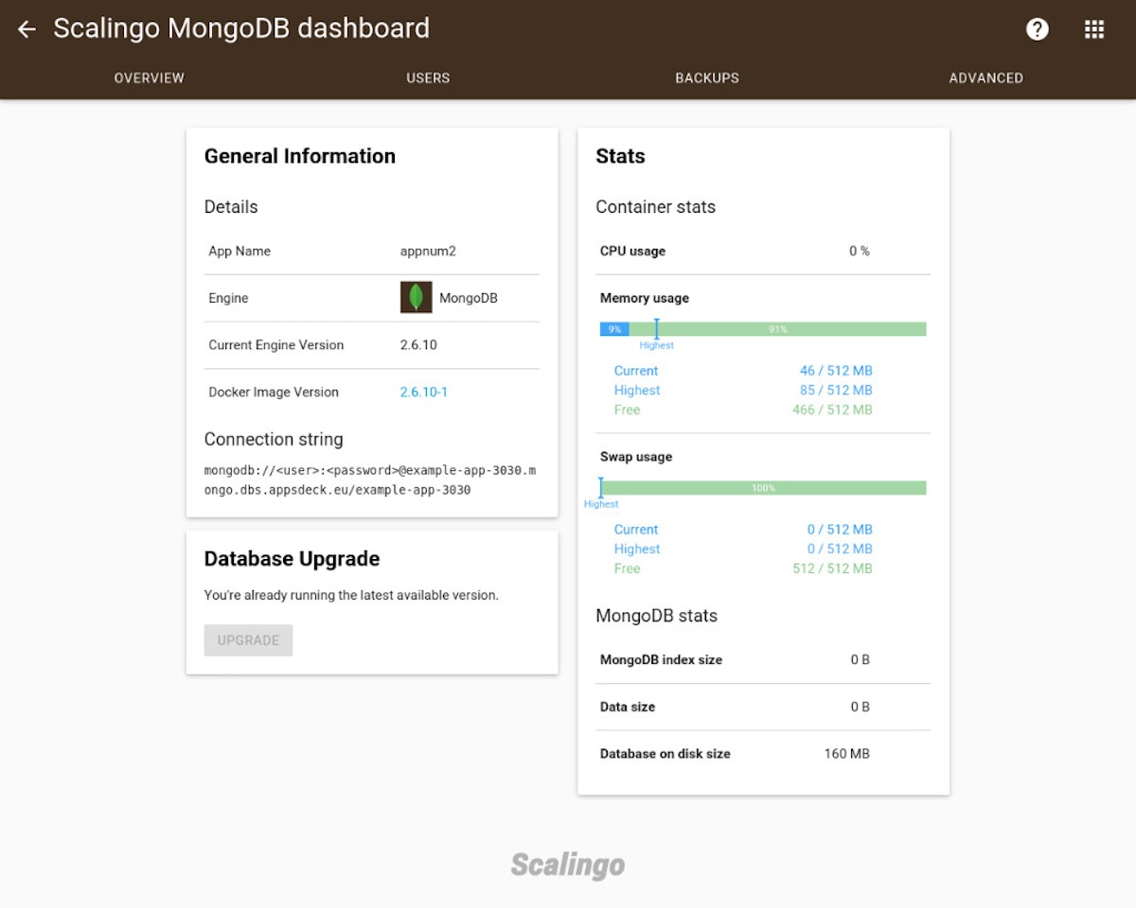This screenshot has width=1136, height=908.
Task: Open Docker image version 2.6.10-1 link
Action: tap(424, 393)
